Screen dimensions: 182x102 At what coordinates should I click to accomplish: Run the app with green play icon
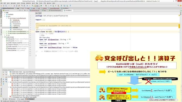(x=41, y=6)
